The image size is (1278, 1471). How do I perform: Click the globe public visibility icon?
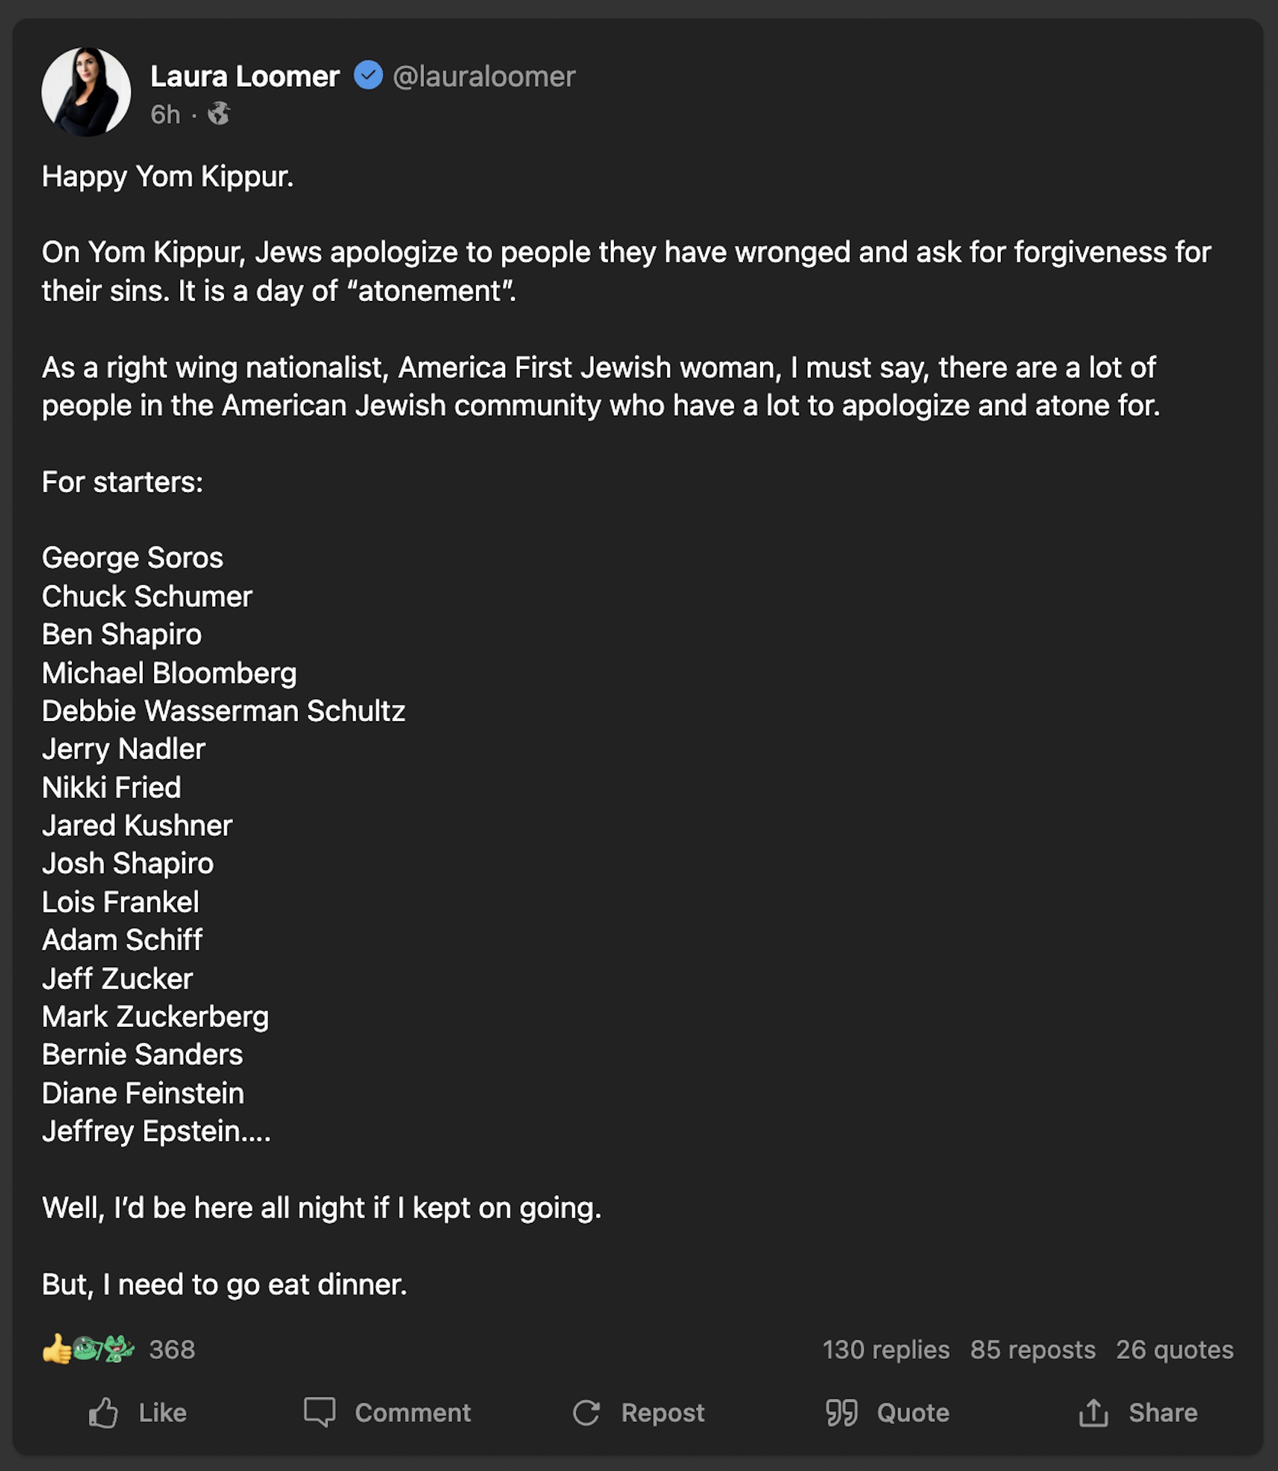[x=219, y=114]
